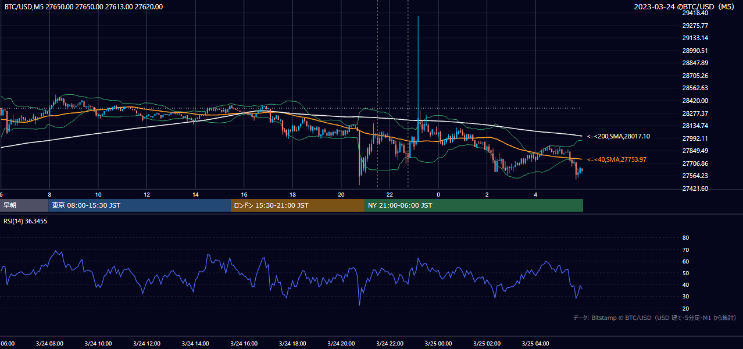Click the price axis value 29418.40
Screen dimensions: 743x349
pos(695,13)
